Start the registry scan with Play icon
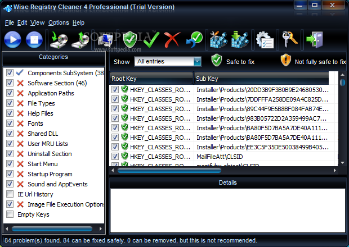Screen dimensions: 349x247 (12, 40)
